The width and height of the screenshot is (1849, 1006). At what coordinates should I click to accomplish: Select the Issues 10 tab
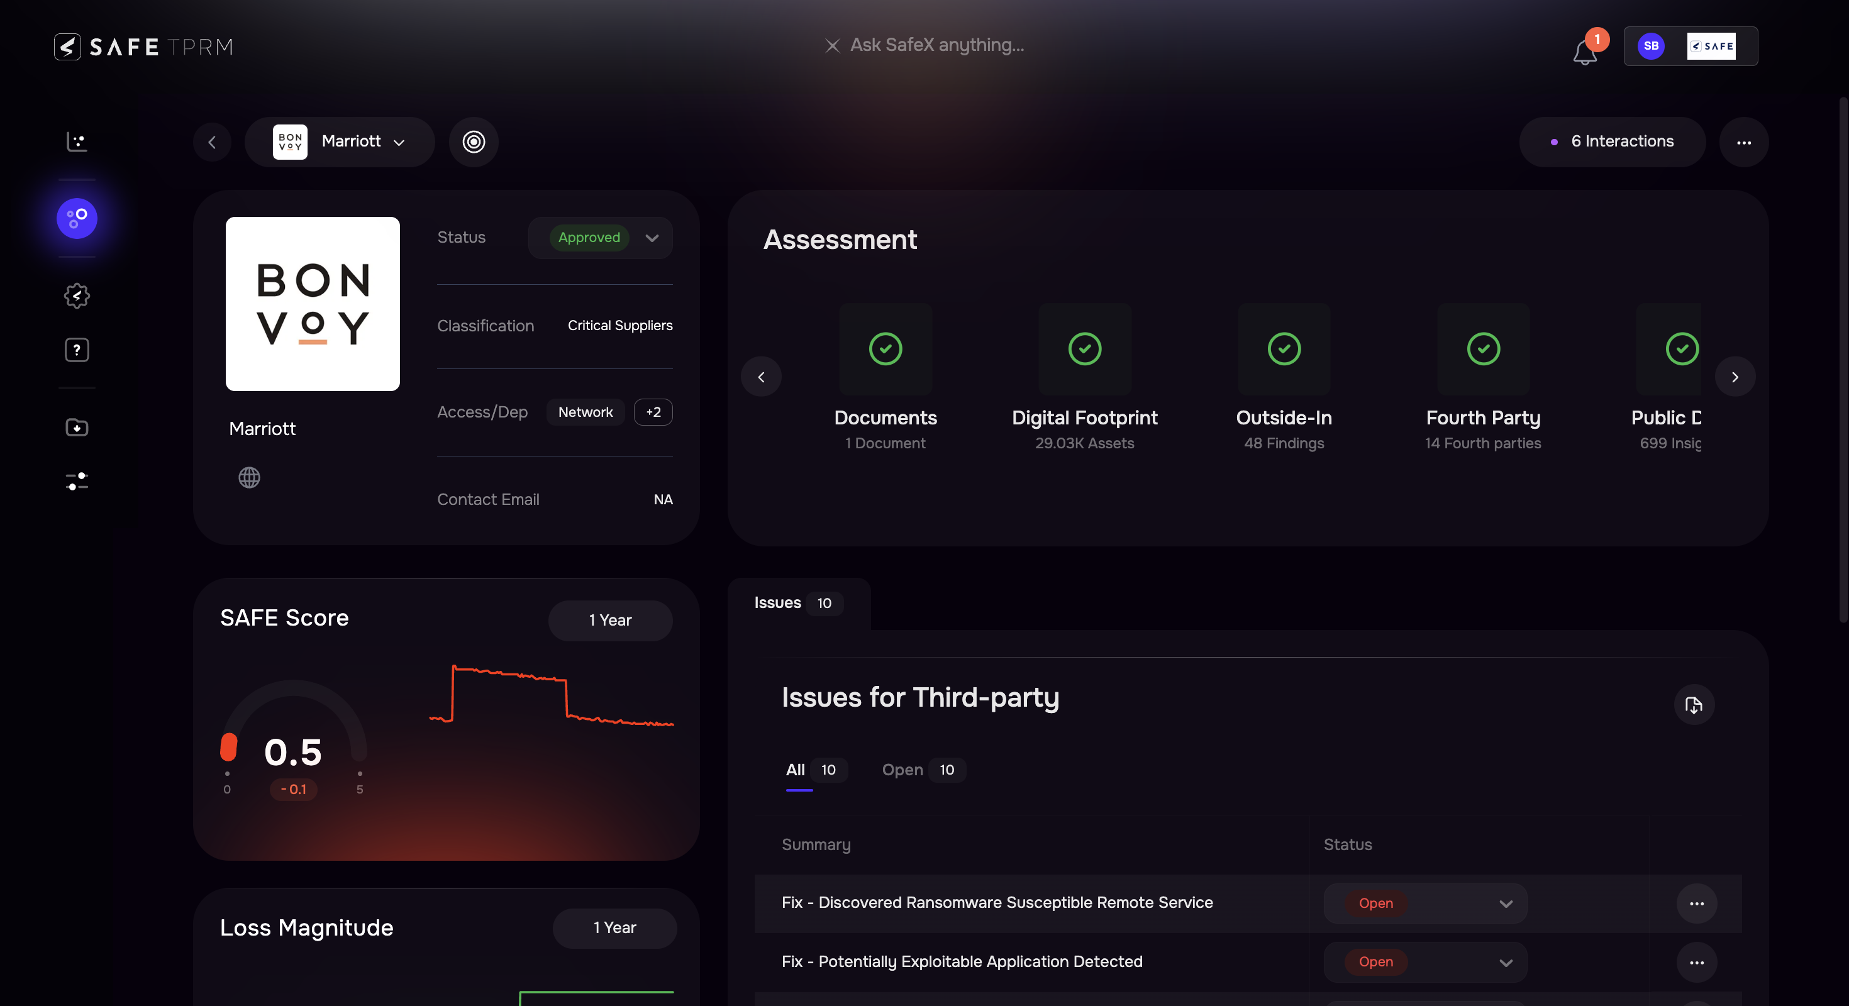point(798,603)
